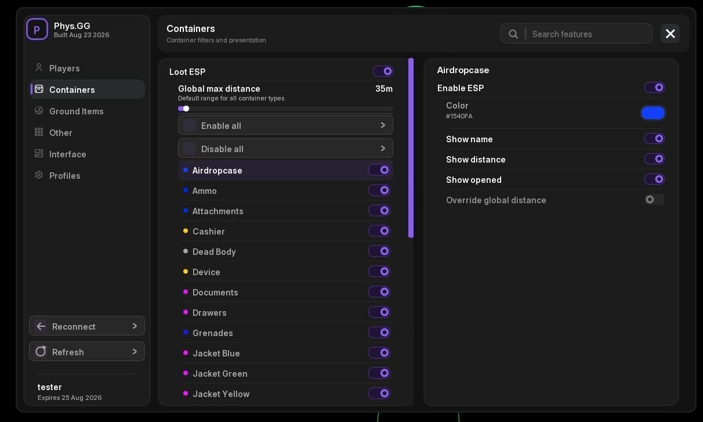The width and height of the screenshot is (703, 422).
Task: Disable the Ammo container toggle
Action: [x=379, y=190]
